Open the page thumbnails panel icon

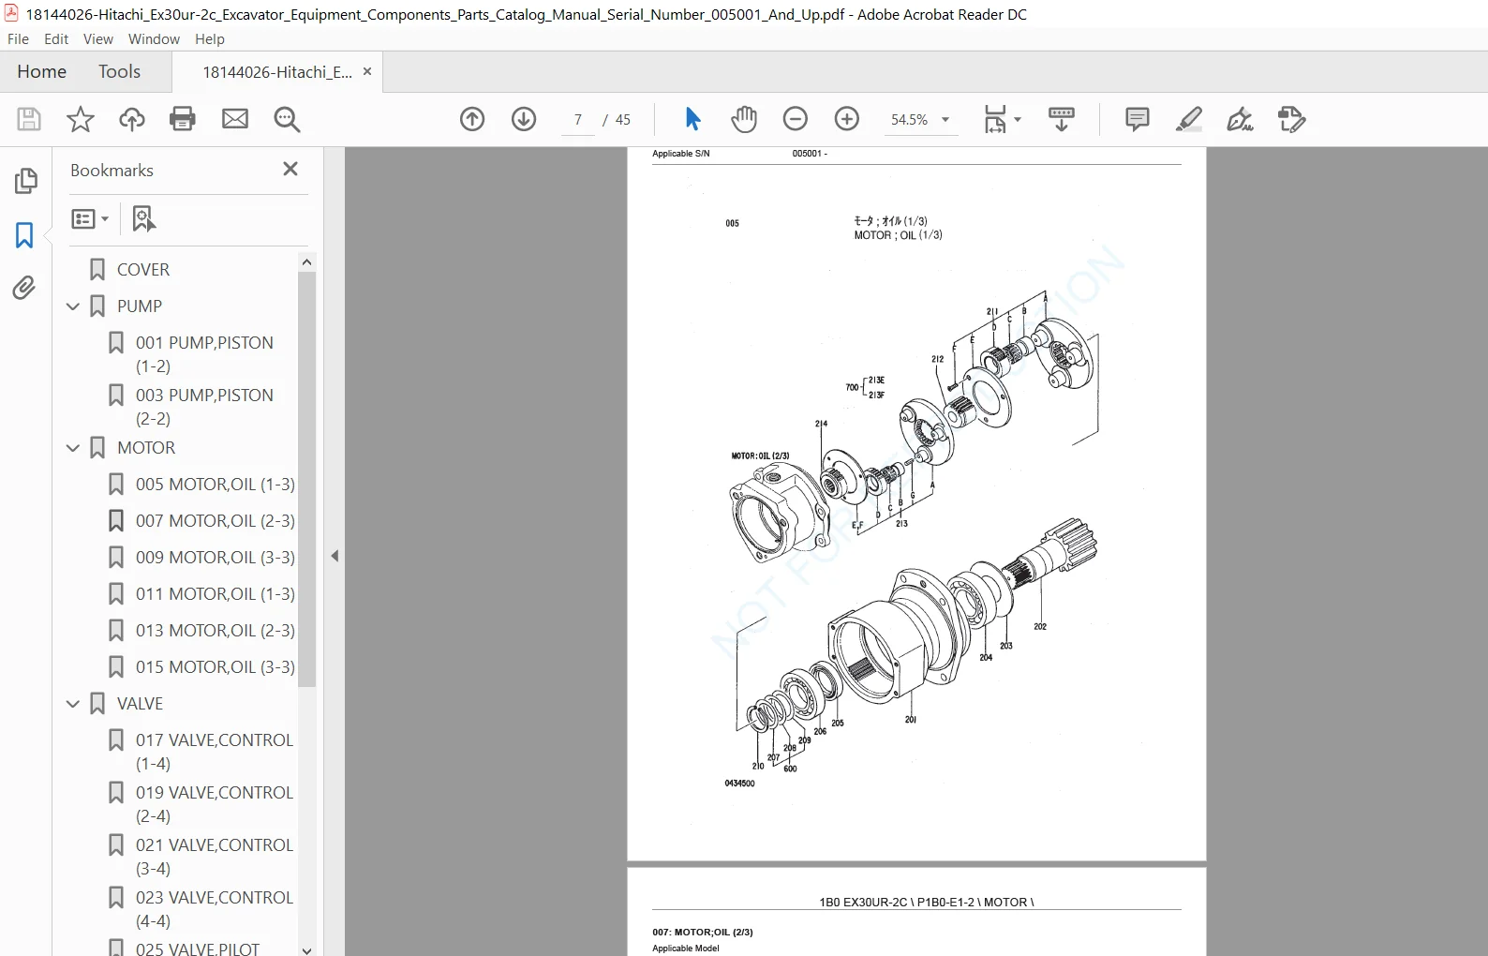pyautogui.click(x=26, y=181)
